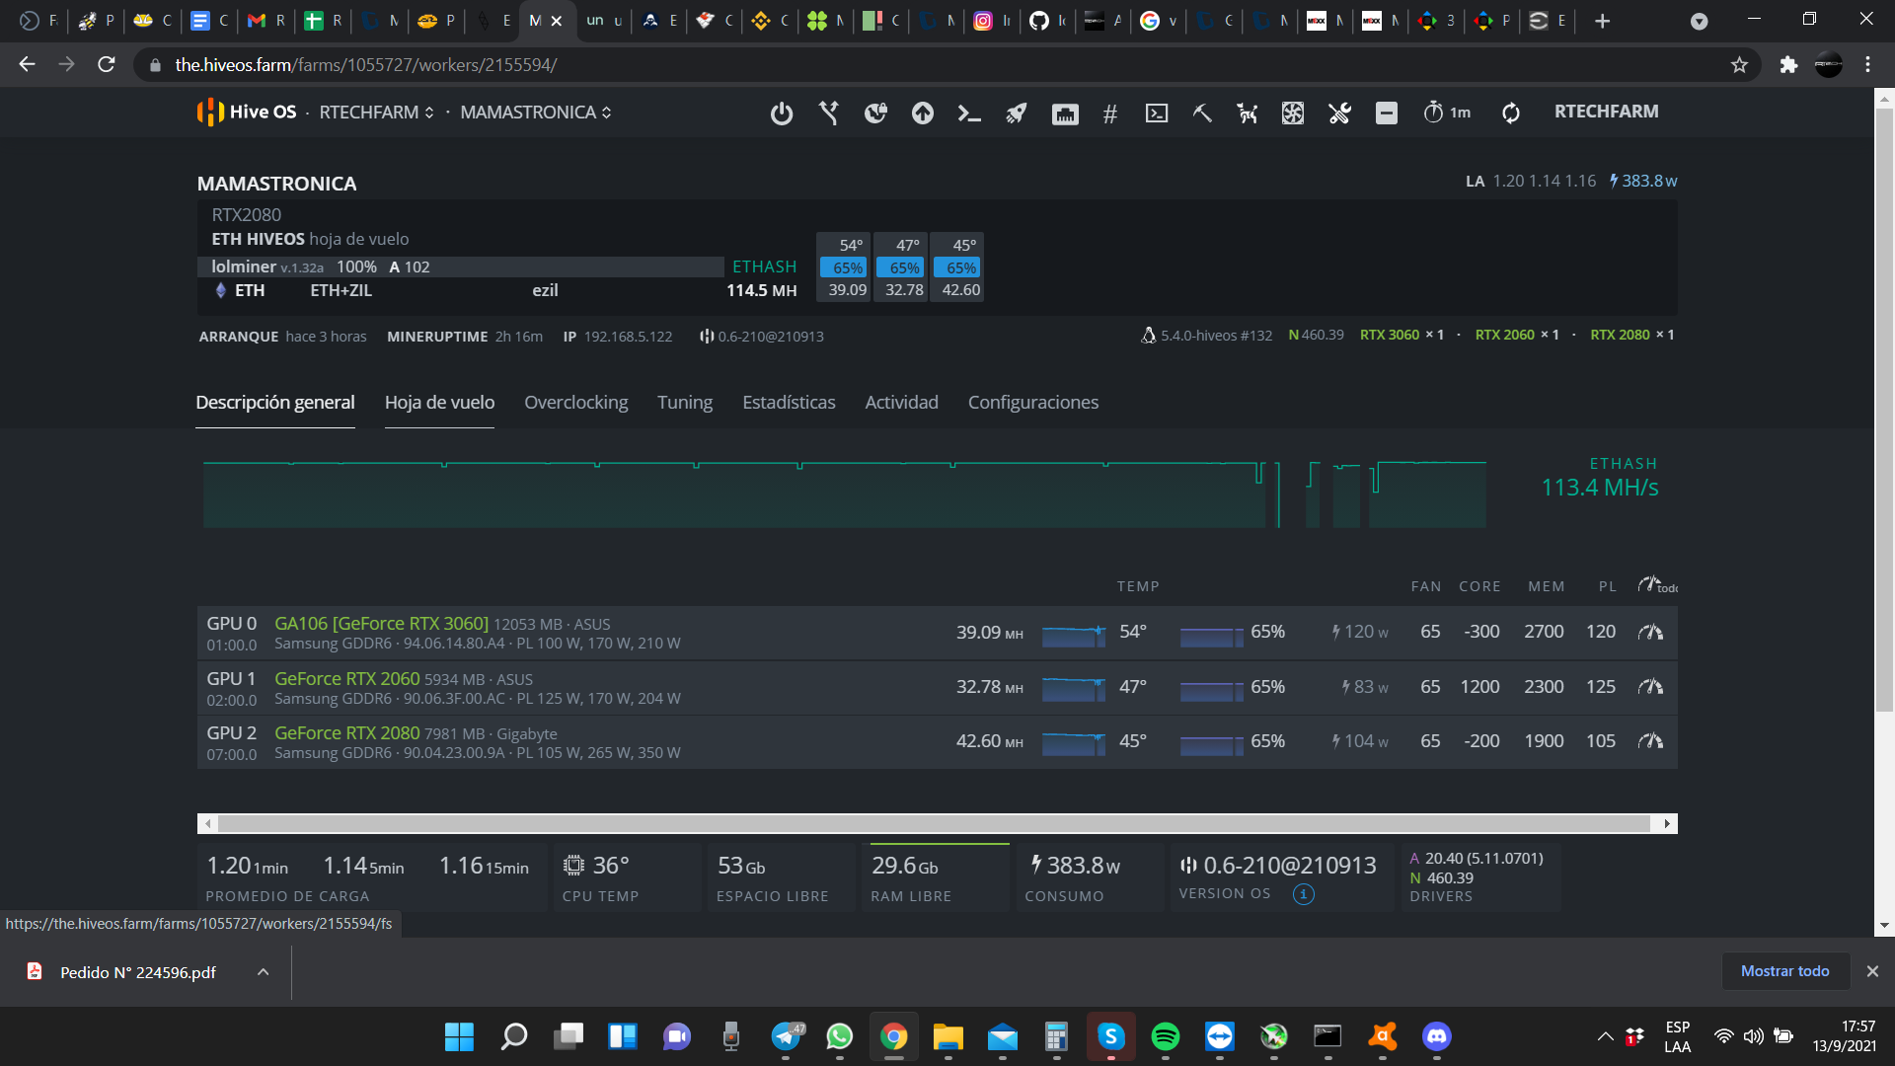Screen dimensions: 1895x1066
Task: Bookmark this page with the star icon
Action: [1739, 65]
